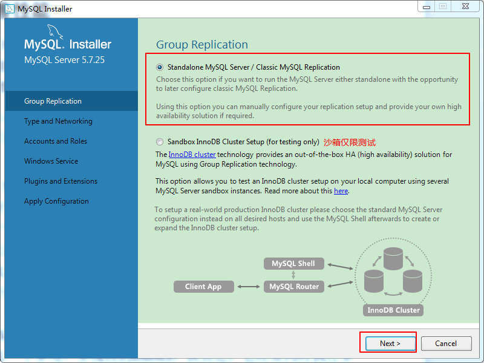Screen dimensions: 484x363
Task: Click the MySQL Shell diagram box
Action: (293, 264)
